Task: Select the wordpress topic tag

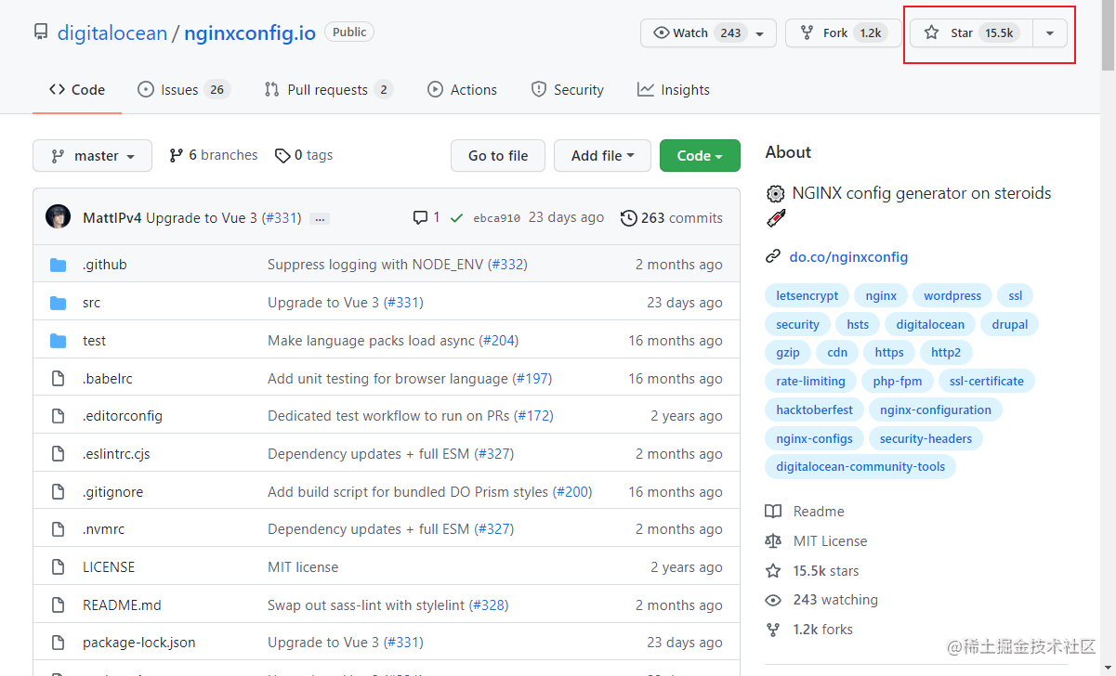Action: point(952,296)
